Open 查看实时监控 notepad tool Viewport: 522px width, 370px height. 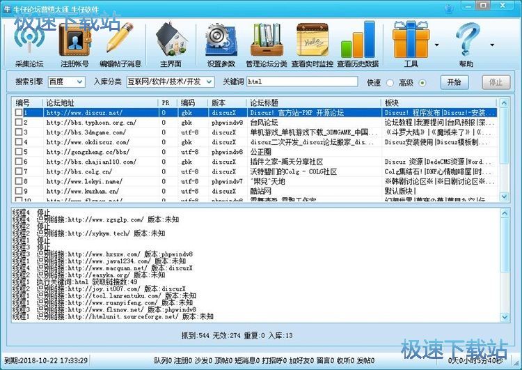[312, 45]
